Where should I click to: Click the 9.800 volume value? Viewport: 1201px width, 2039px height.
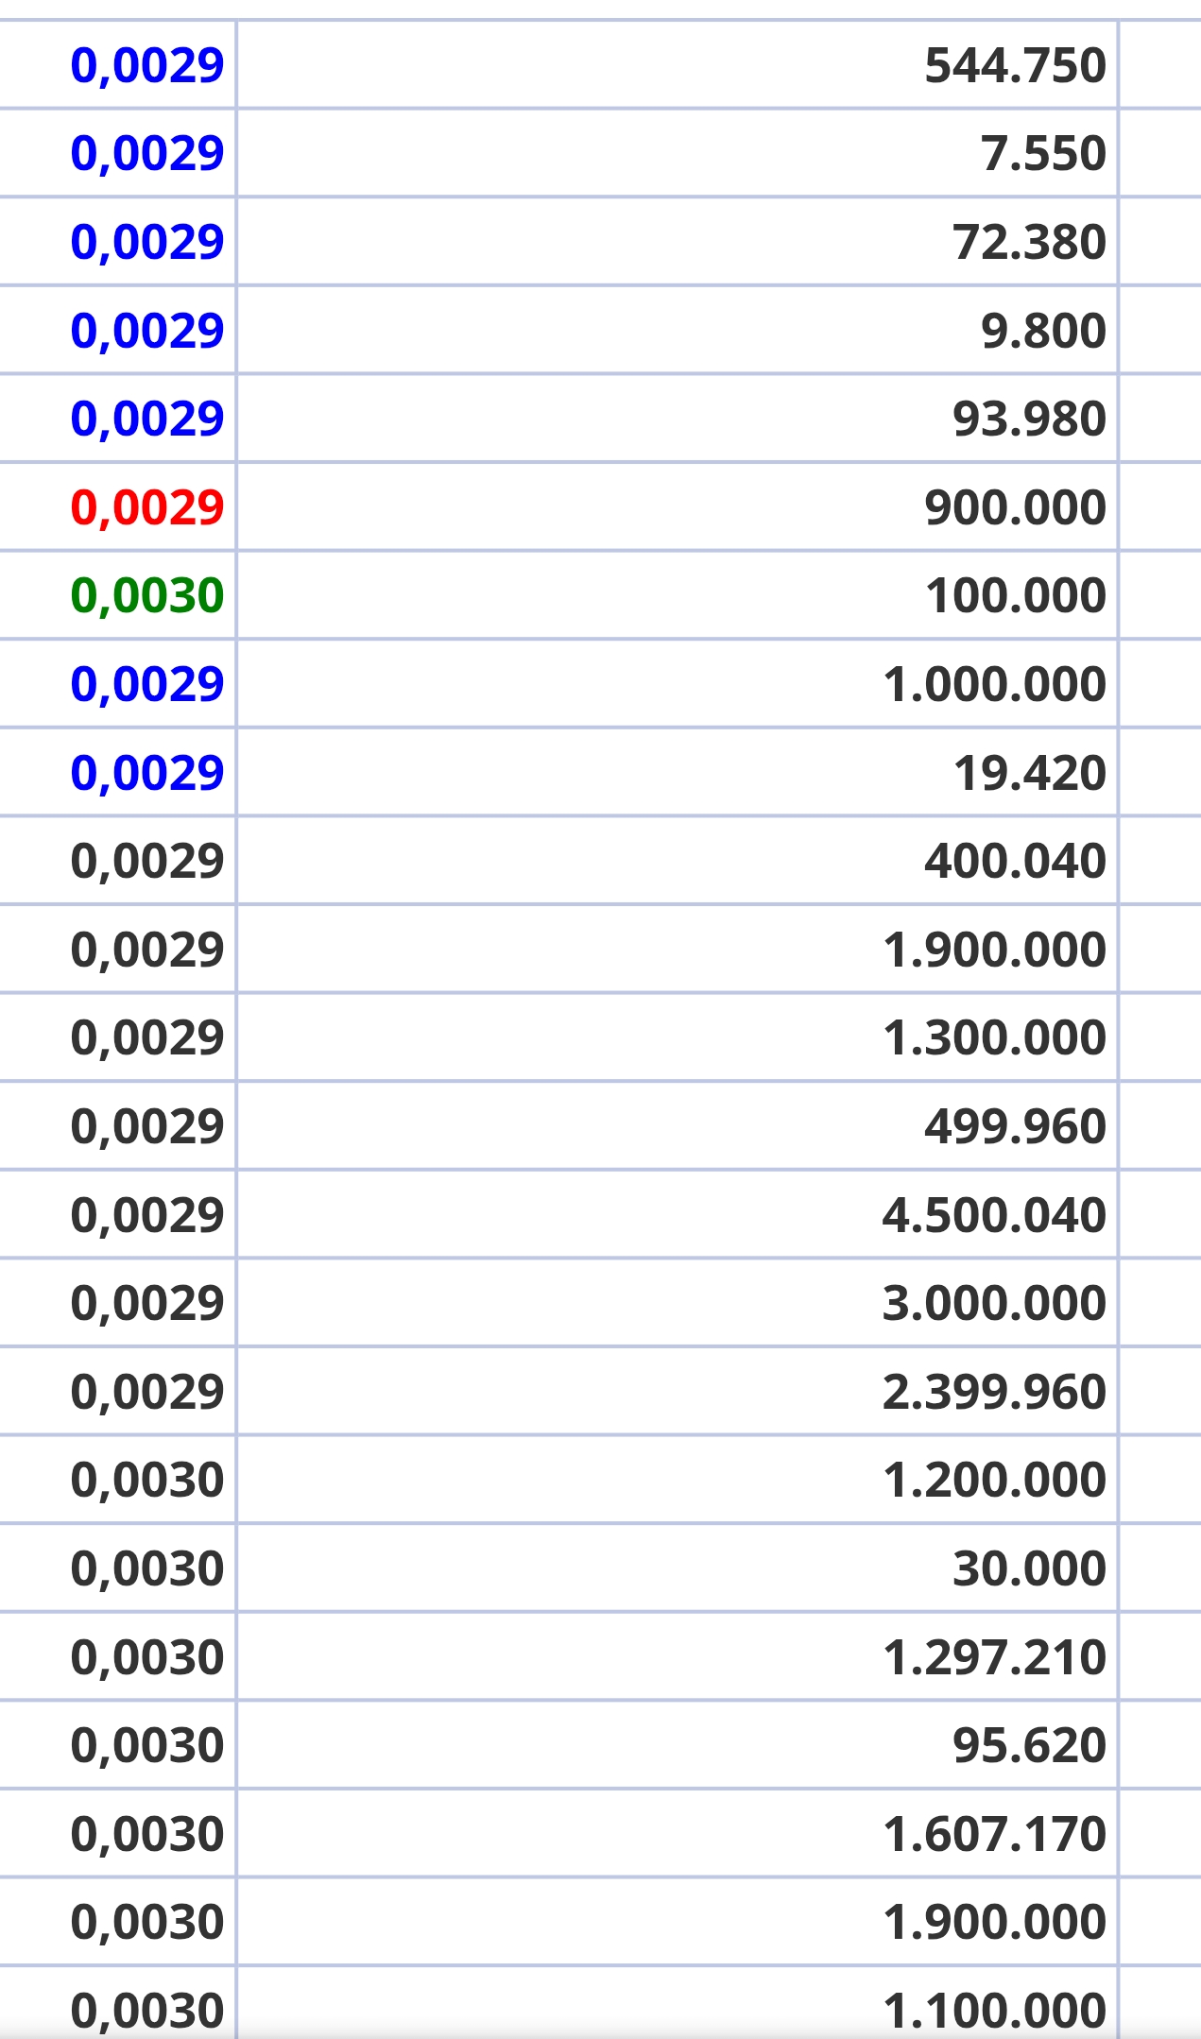click(x=1044, y=331)
